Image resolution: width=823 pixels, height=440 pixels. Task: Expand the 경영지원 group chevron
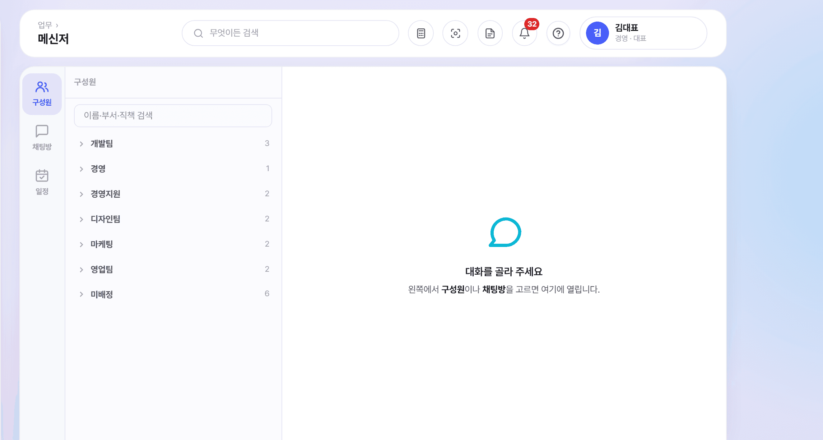tap(82, 194)
